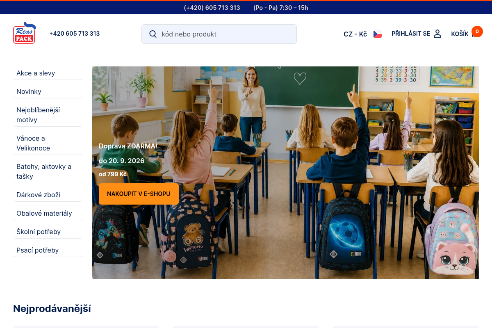Call the header number +420 605 713 313
Viewport: 492px width, 328px height.
tap(75, 34)
